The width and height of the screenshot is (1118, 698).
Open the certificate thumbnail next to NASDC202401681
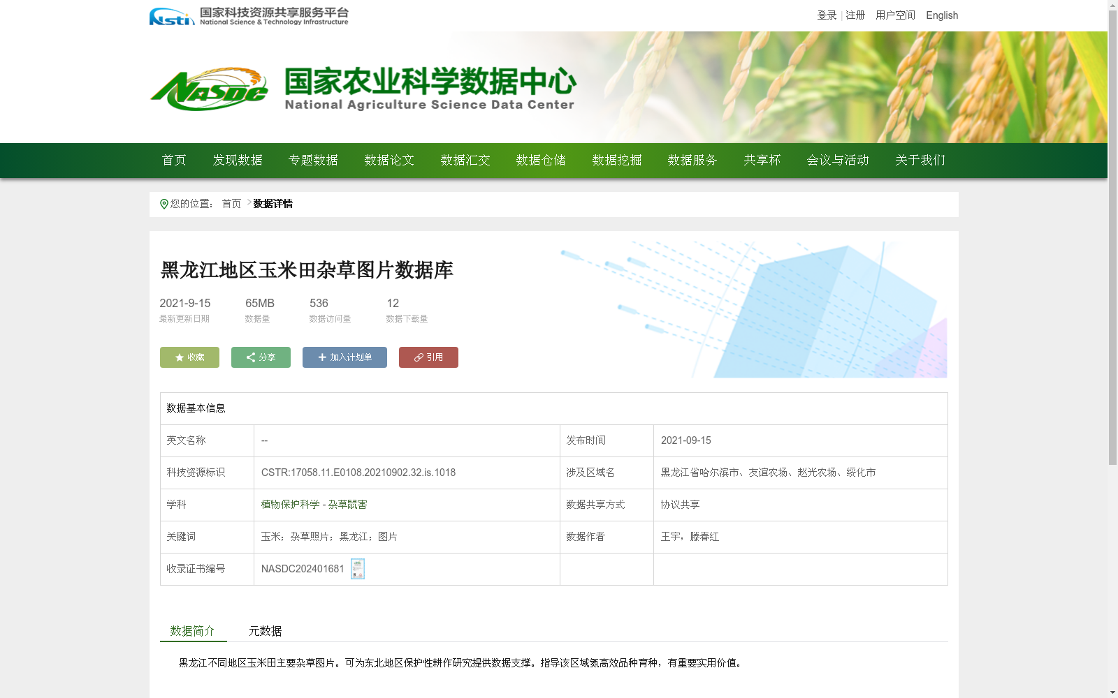(x=358, y=569)
